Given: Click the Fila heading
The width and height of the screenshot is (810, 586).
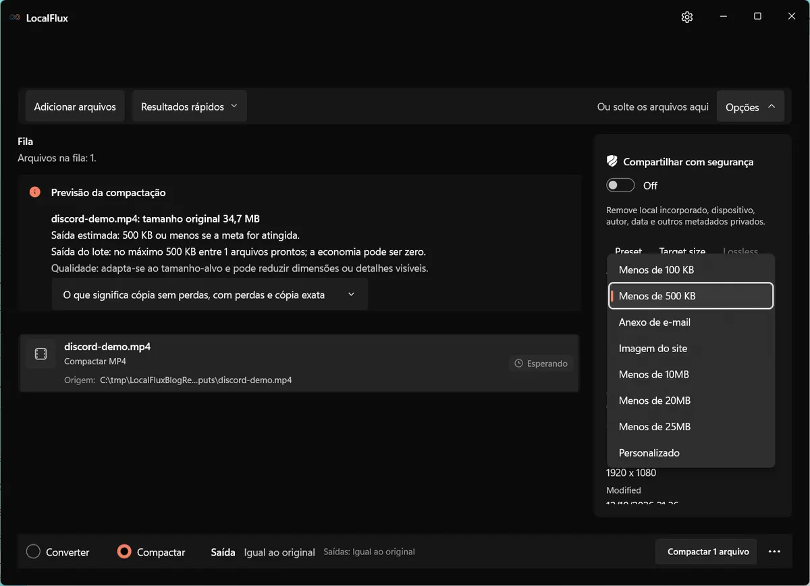Looking at the screenshot, I should point(26,142).
